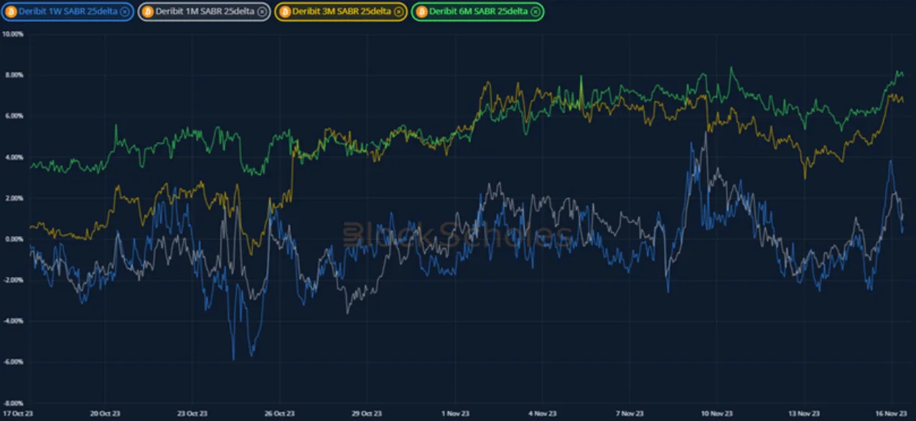This screenshot has width=916, height=421.
Task: Select the Deribit 6M SABR 25delta label
Action: [x=479, y=11]
